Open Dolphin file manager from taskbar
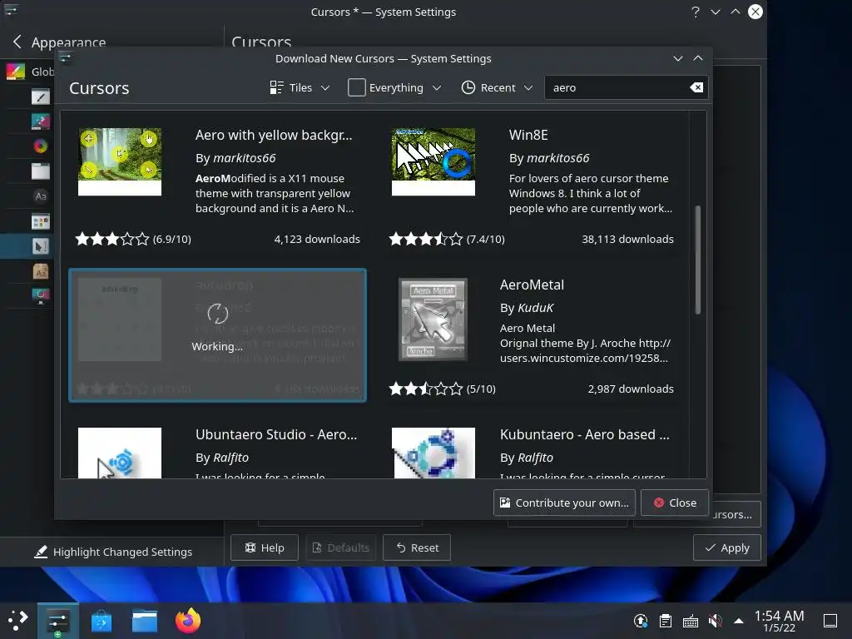Image resolution: width=852 pixels, height=639 pixels. tap(145, 621)
